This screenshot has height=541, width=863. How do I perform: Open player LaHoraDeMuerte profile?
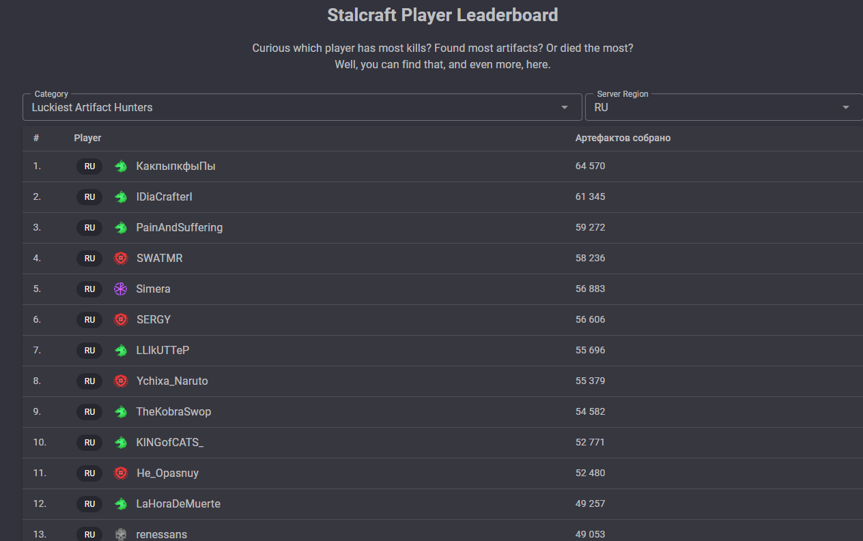tap(178, 503)
